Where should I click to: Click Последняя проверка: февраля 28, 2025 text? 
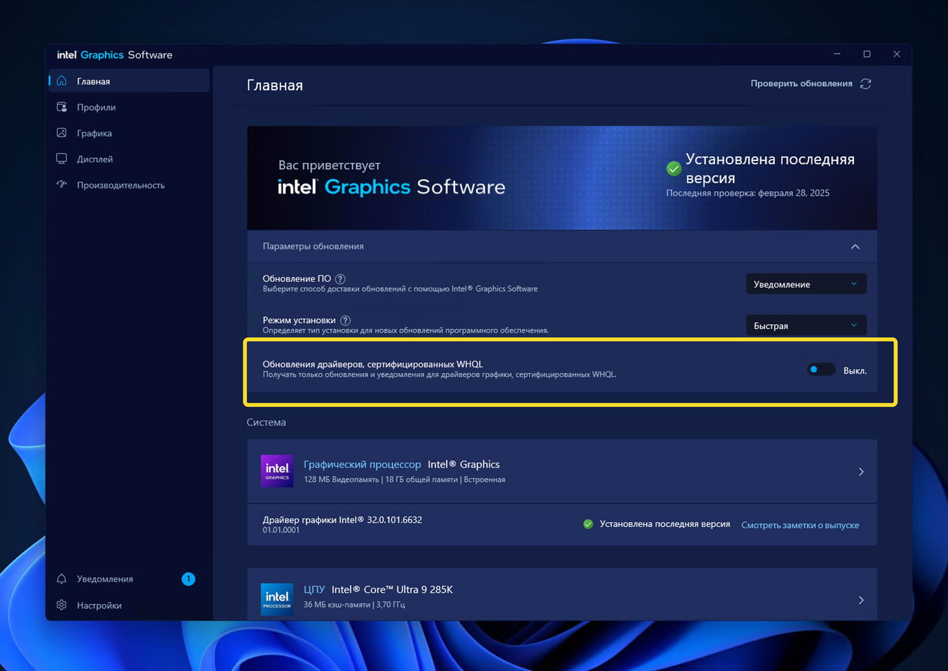click(748, 193)
